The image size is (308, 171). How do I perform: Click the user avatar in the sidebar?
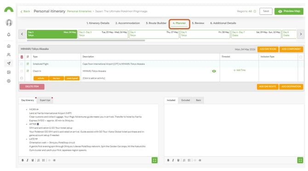9,23
